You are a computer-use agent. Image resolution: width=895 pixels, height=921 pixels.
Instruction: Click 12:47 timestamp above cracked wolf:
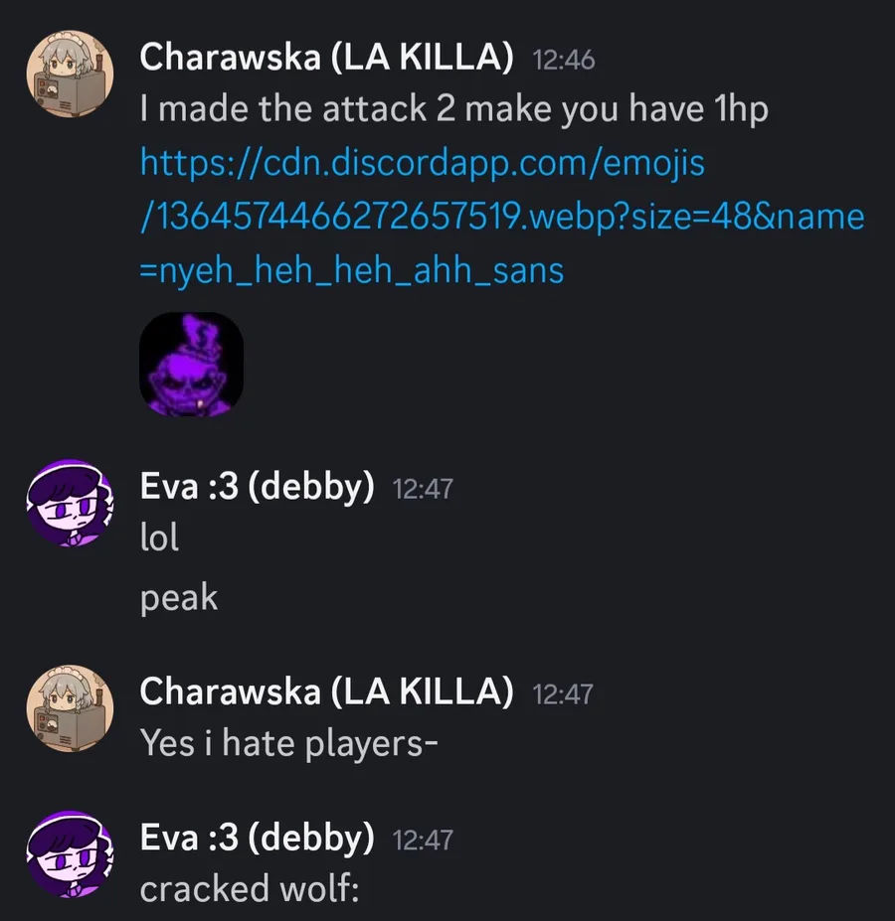tap(423, 840)
